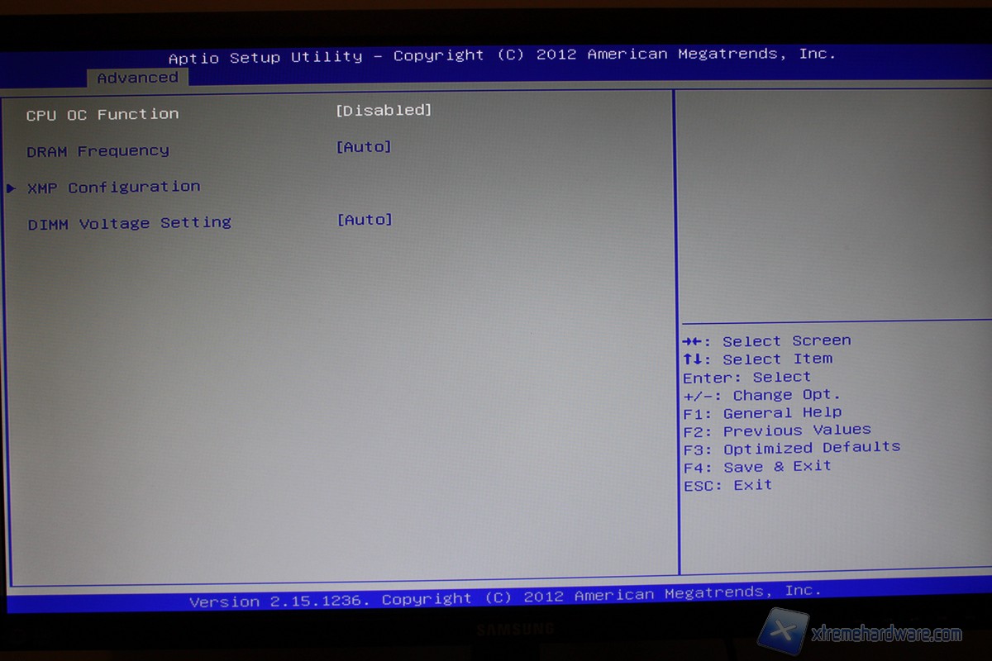Open the XMP Configuration entry
992x661 pixels.
(x=113, y=188)
